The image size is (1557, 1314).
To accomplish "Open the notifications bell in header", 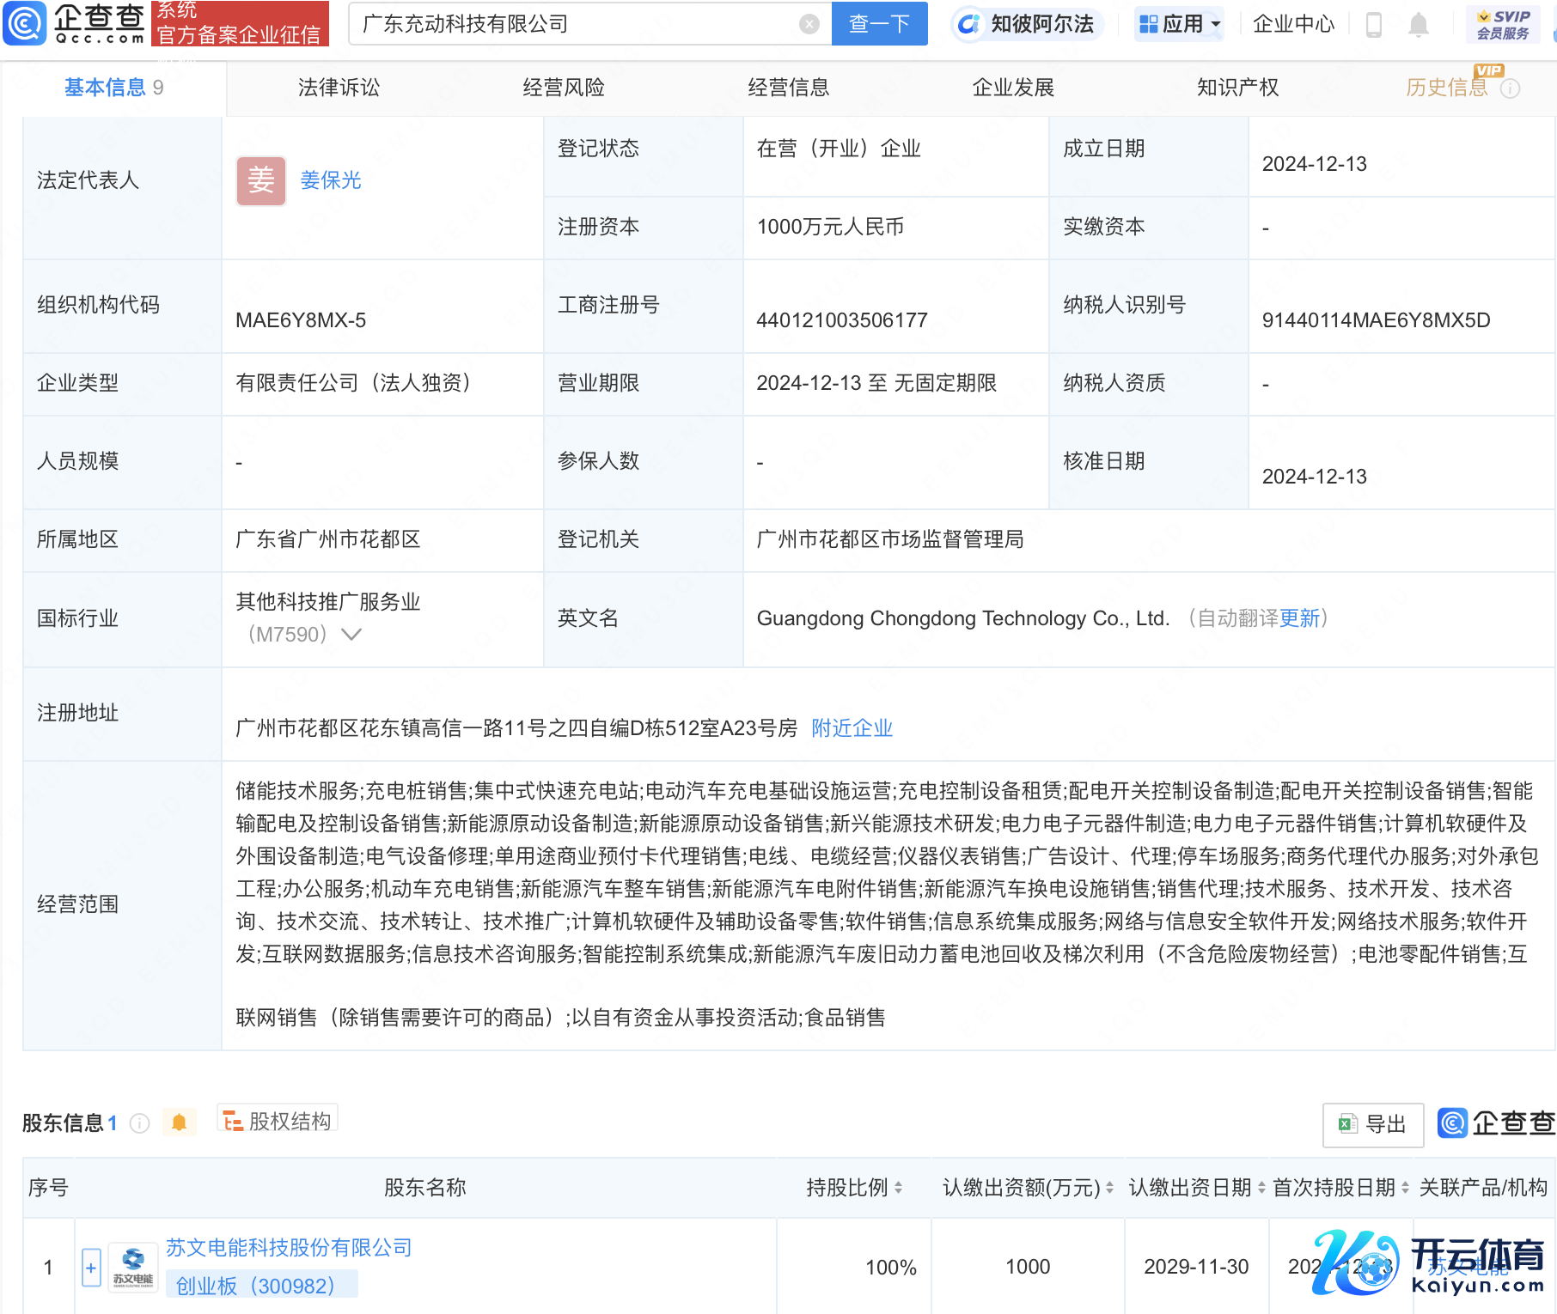I will coord(1418,25).
